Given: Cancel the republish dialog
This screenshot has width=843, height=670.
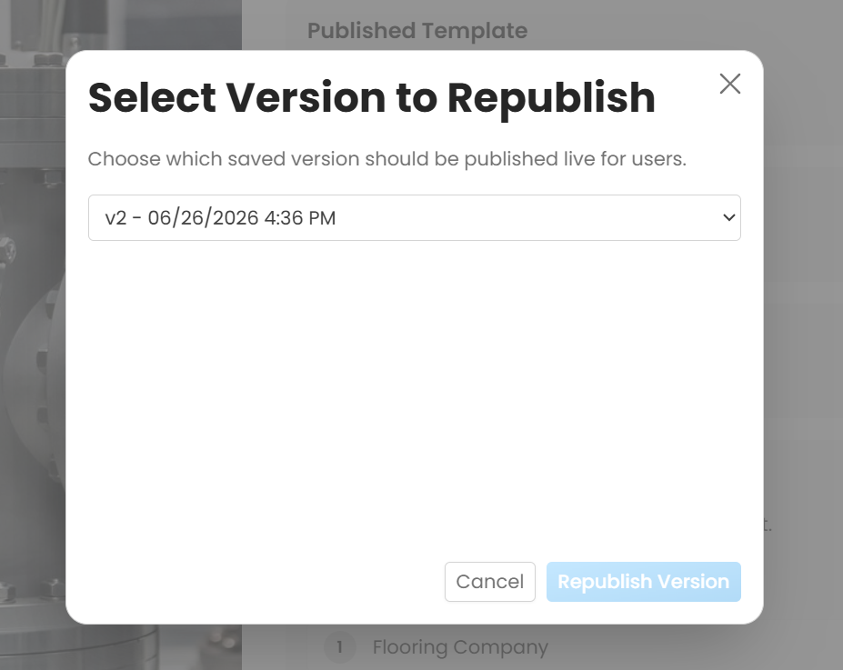Looking at the screenshot, I should point(490,582).
